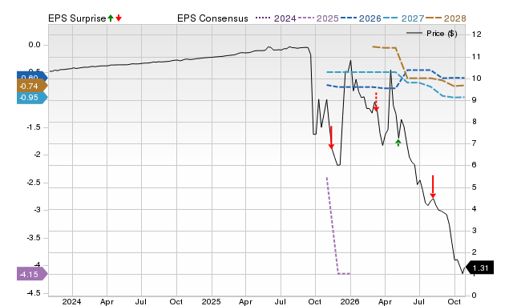
Task: Click the EPS Surprise legend label
Action: [x=77, y=18]
